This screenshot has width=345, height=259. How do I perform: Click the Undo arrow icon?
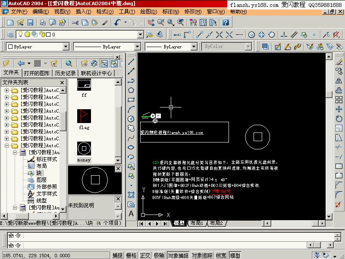click(117, 22)
